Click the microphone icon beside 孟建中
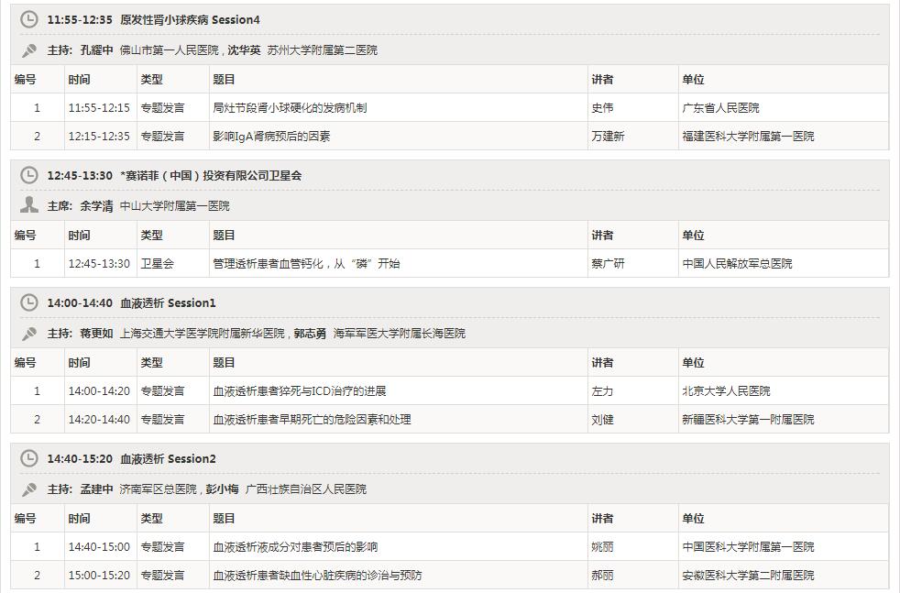Image resolution: width=900 pixels, height=593 pixels. [x=29, y=489]
